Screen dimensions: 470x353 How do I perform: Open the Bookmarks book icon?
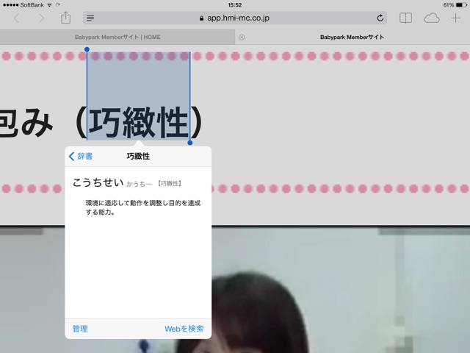(405, 18)
